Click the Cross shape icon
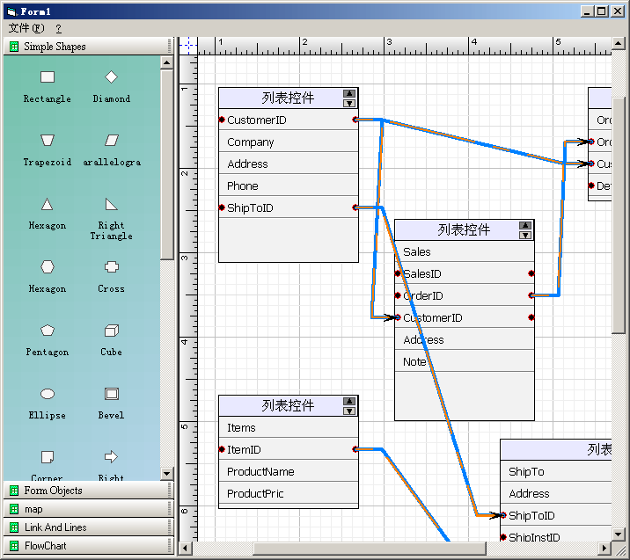The width and height of the screenshot is (630, 560). 111,267
